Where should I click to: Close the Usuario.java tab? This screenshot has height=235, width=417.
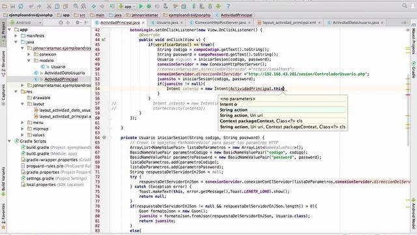[182, 23]
